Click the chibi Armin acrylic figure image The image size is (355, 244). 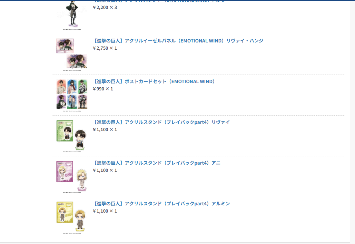[80, 221]
